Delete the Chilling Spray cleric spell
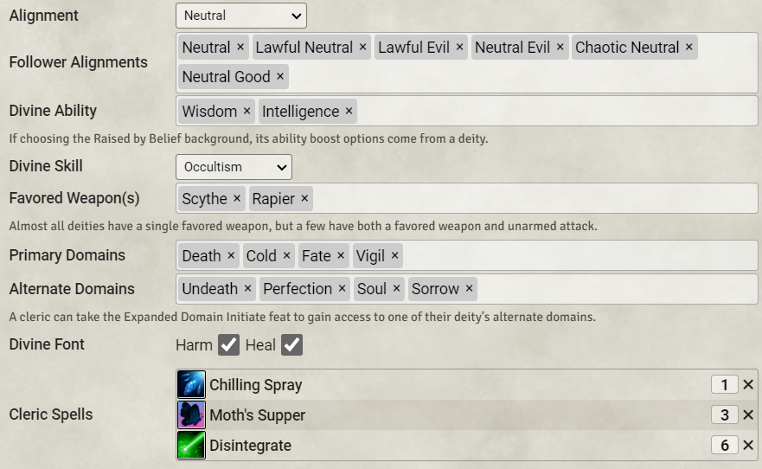The height and width of the screenshot is (469, 762). click(x=748, y=385)
